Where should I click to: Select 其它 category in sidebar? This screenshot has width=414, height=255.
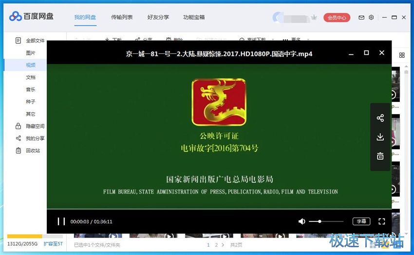click(31, 114)
